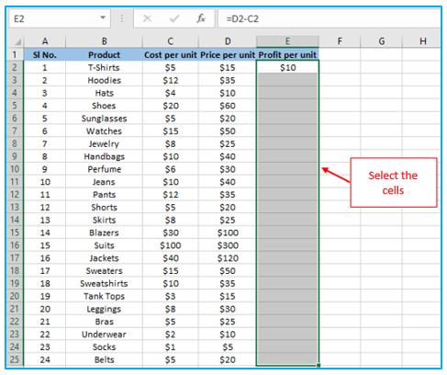
Task: Click the 'Jewelry' product cell
Action: (x=104, y=143)
